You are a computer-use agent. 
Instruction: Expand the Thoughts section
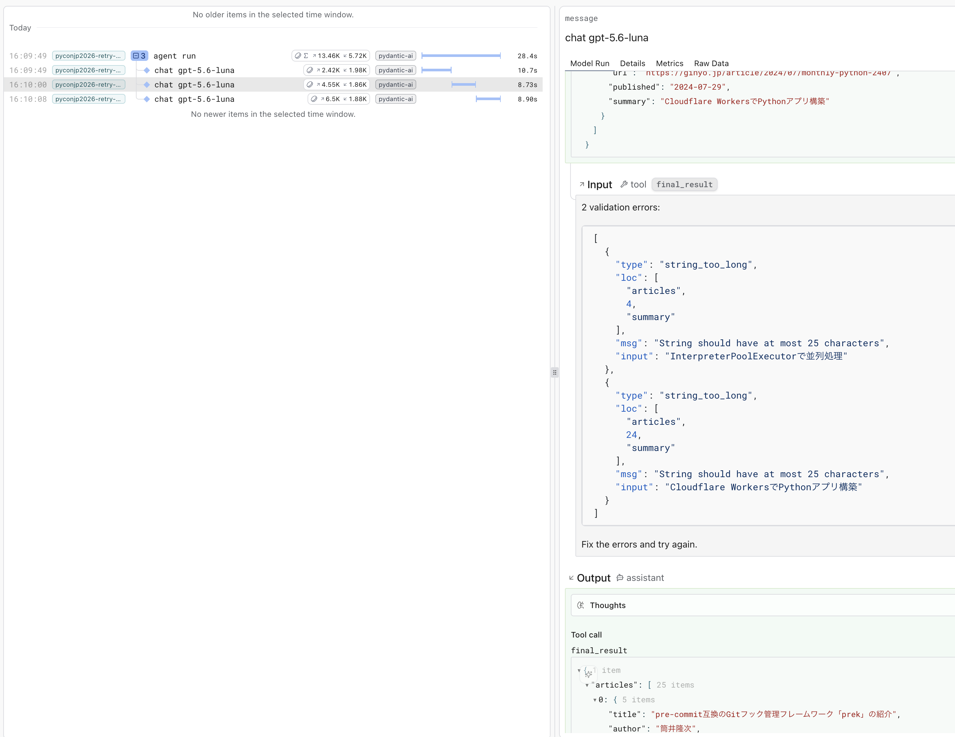pyautogui.click(x=763, y=605)
